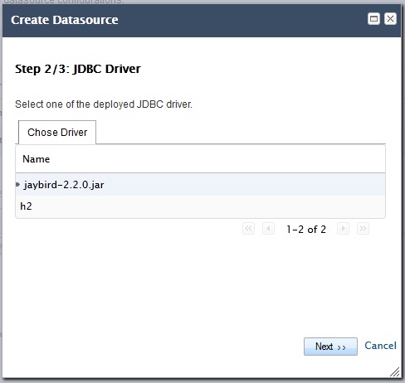The height and width of the screenshot is (383, 405).
Task: Click the Step 2/3: JDBC Driver heading
Action: tap(78, 69)
